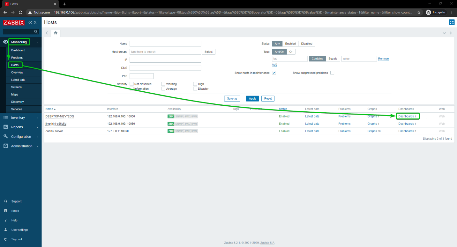This screenshot has width=457, height=247.
Task: Click the Zabbix logo
Action: point(14,23)
